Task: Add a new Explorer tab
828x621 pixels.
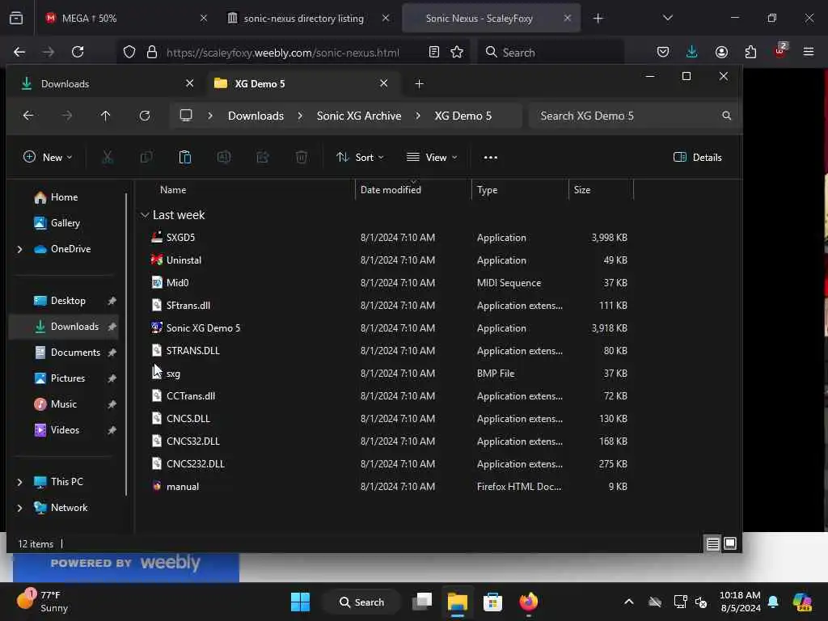Action: click(x=419, y=83)
